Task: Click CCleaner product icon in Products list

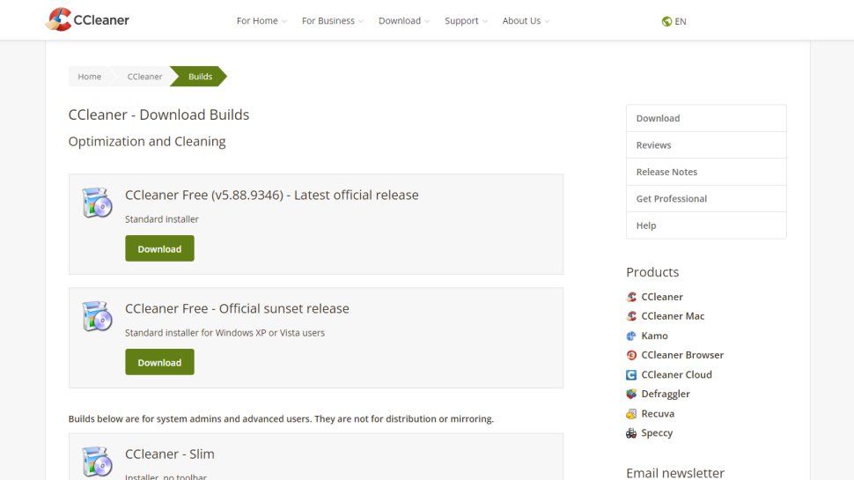Action: coord(631,297)
